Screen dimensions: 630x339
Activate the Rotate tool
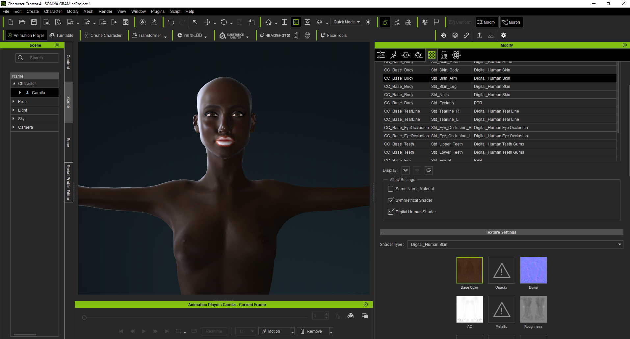tap(224, 22)
